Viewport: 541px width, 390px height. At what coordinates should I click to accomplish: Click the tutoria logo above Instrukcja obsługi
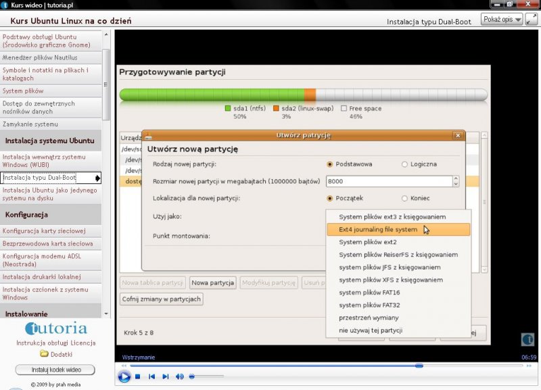coord(55,329)
